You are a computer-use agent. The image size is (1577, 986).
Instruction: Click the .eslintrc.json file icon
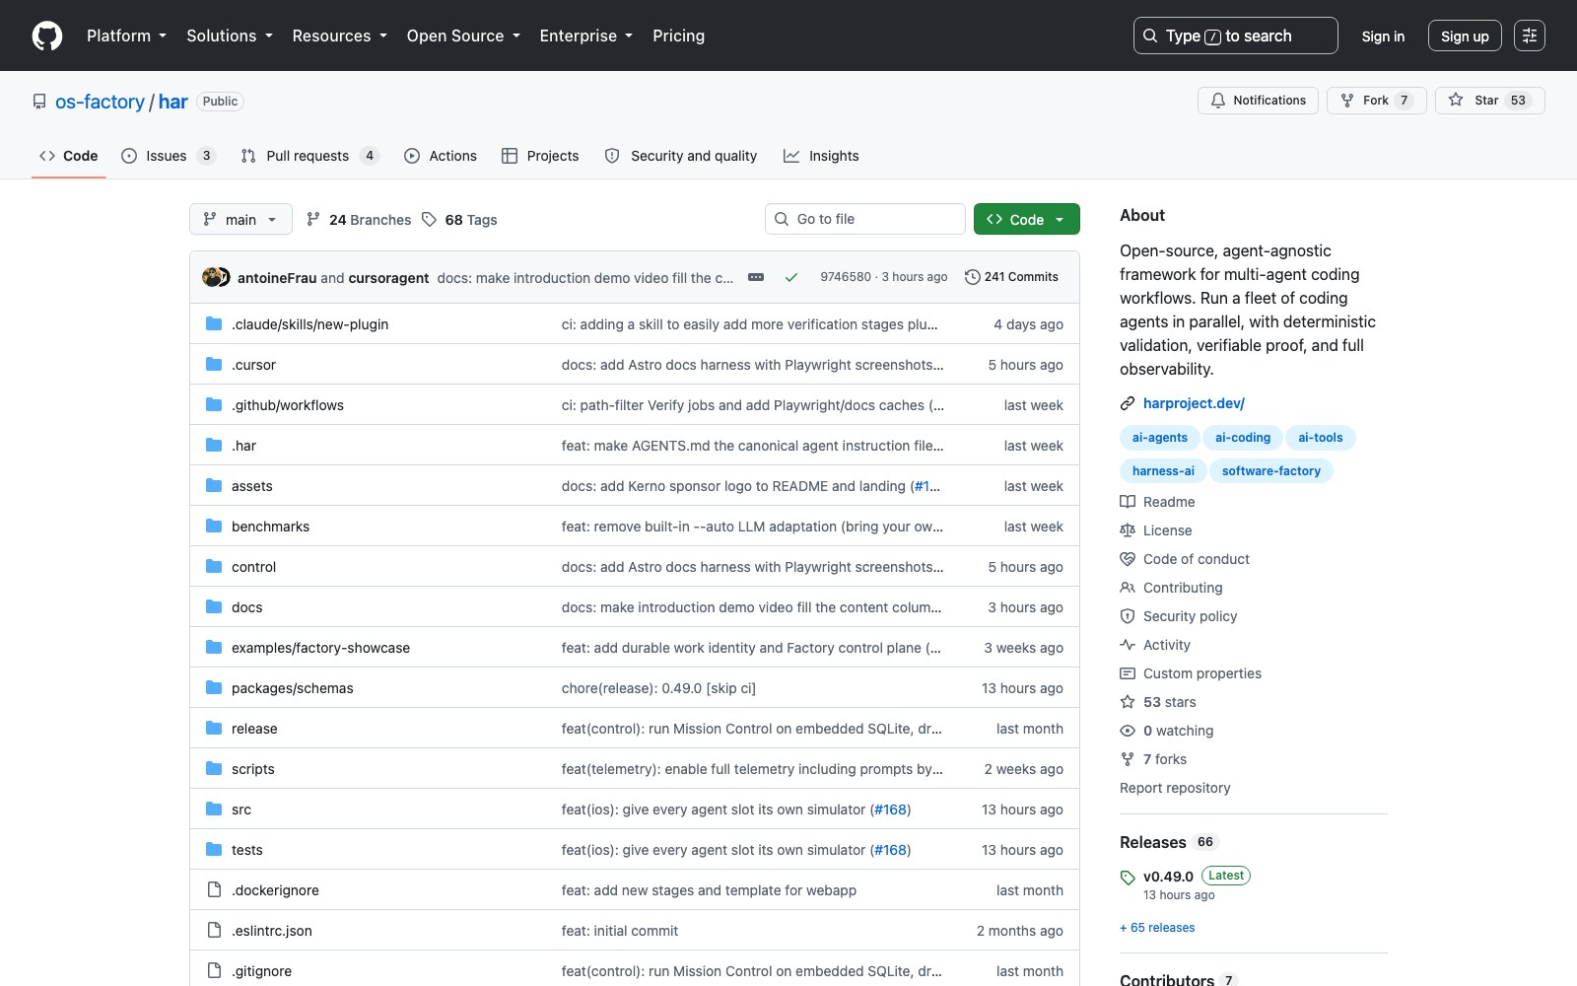pos(214,930)
